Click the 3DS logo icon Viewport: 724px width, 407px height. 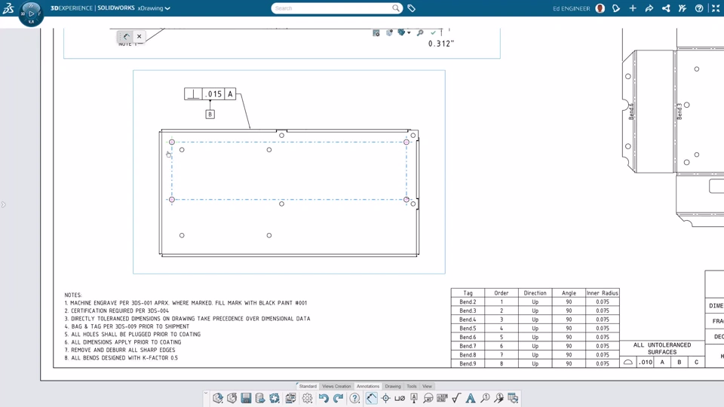(8, 8)
